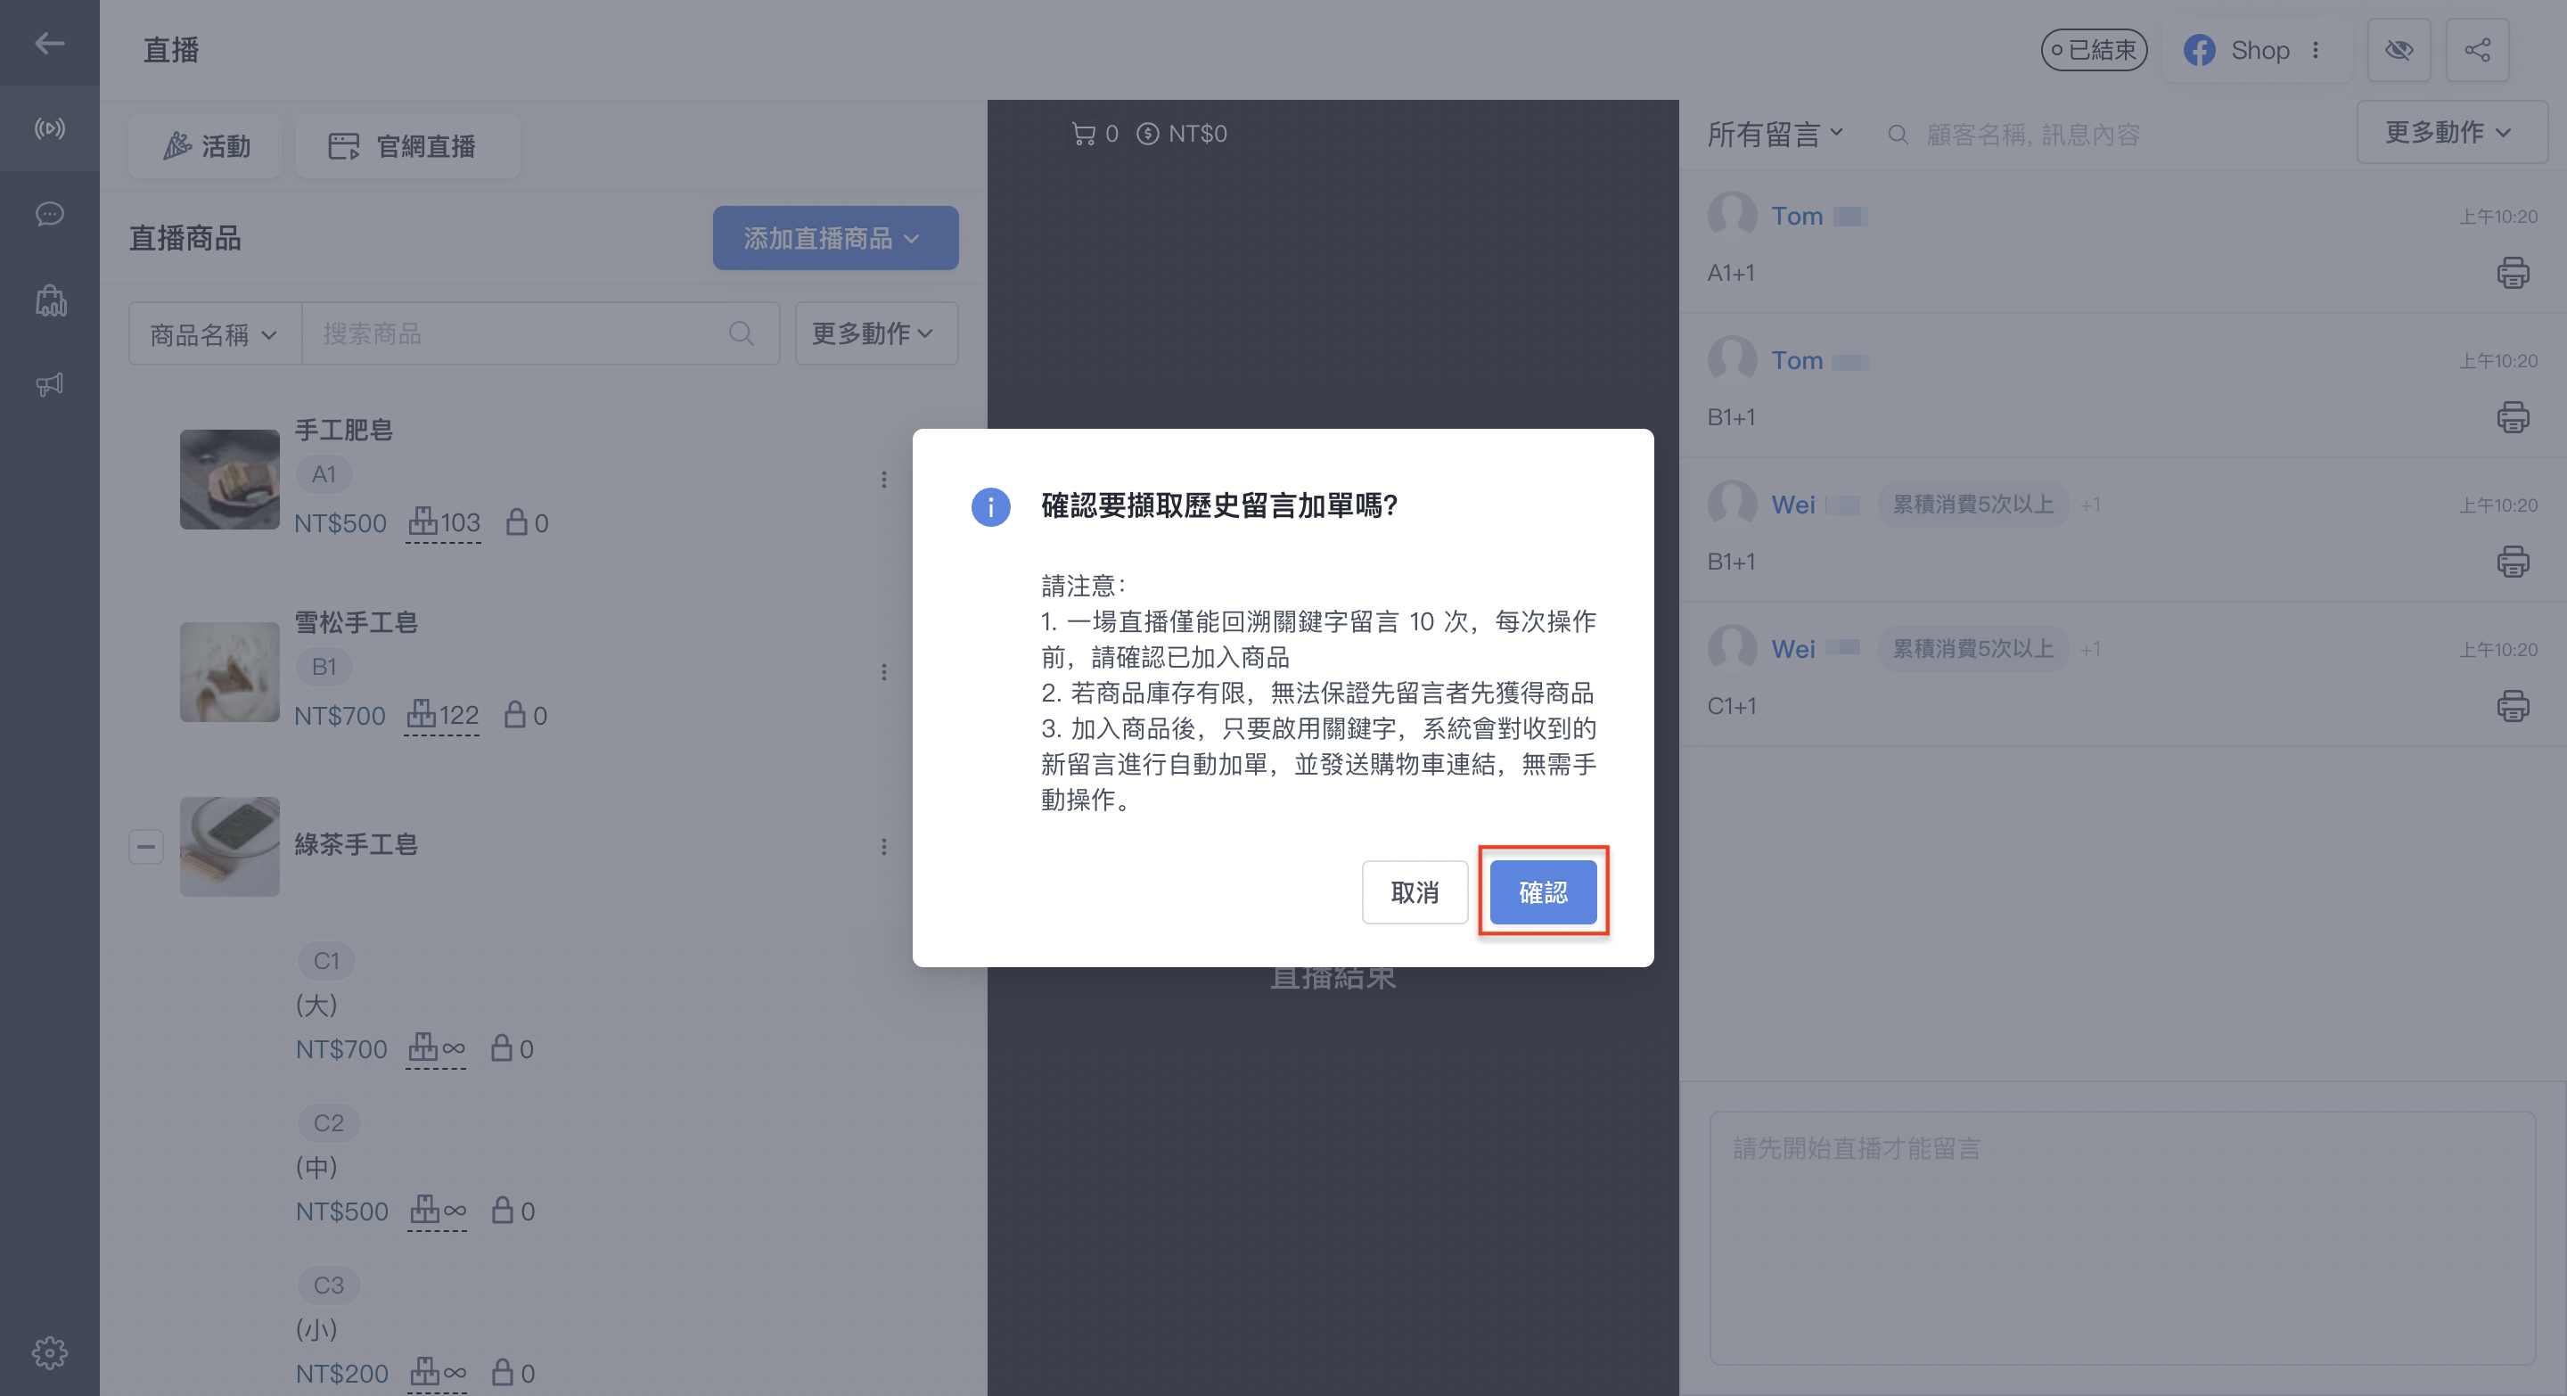This screenshot has height=1396, width=2567.
Task: Click the info icon in dialog
Action: 990,507
